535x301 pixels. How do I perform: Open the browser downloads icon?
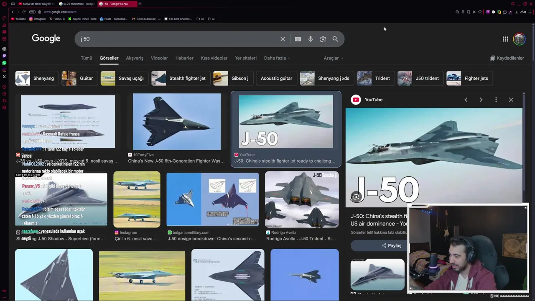[x=516, y=12]
